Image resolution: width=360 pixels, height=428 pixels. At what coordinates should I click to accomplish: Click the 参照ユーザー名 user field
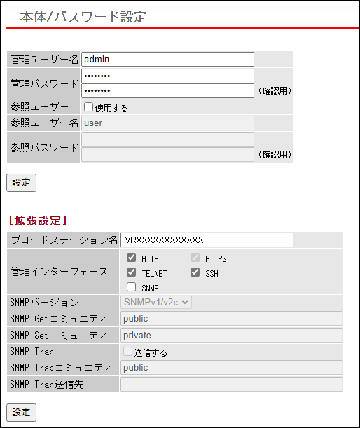[x=167, y=123]
